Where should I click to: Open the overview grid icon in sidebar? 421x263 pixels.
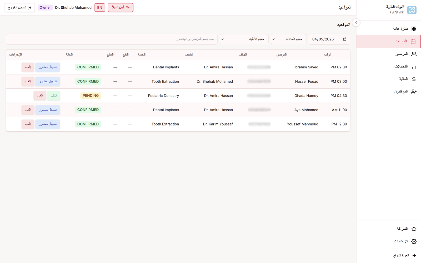(x=414, y=29)
